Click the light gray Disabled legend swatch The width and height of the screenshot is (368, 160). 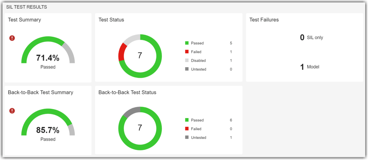pos(187,61)
